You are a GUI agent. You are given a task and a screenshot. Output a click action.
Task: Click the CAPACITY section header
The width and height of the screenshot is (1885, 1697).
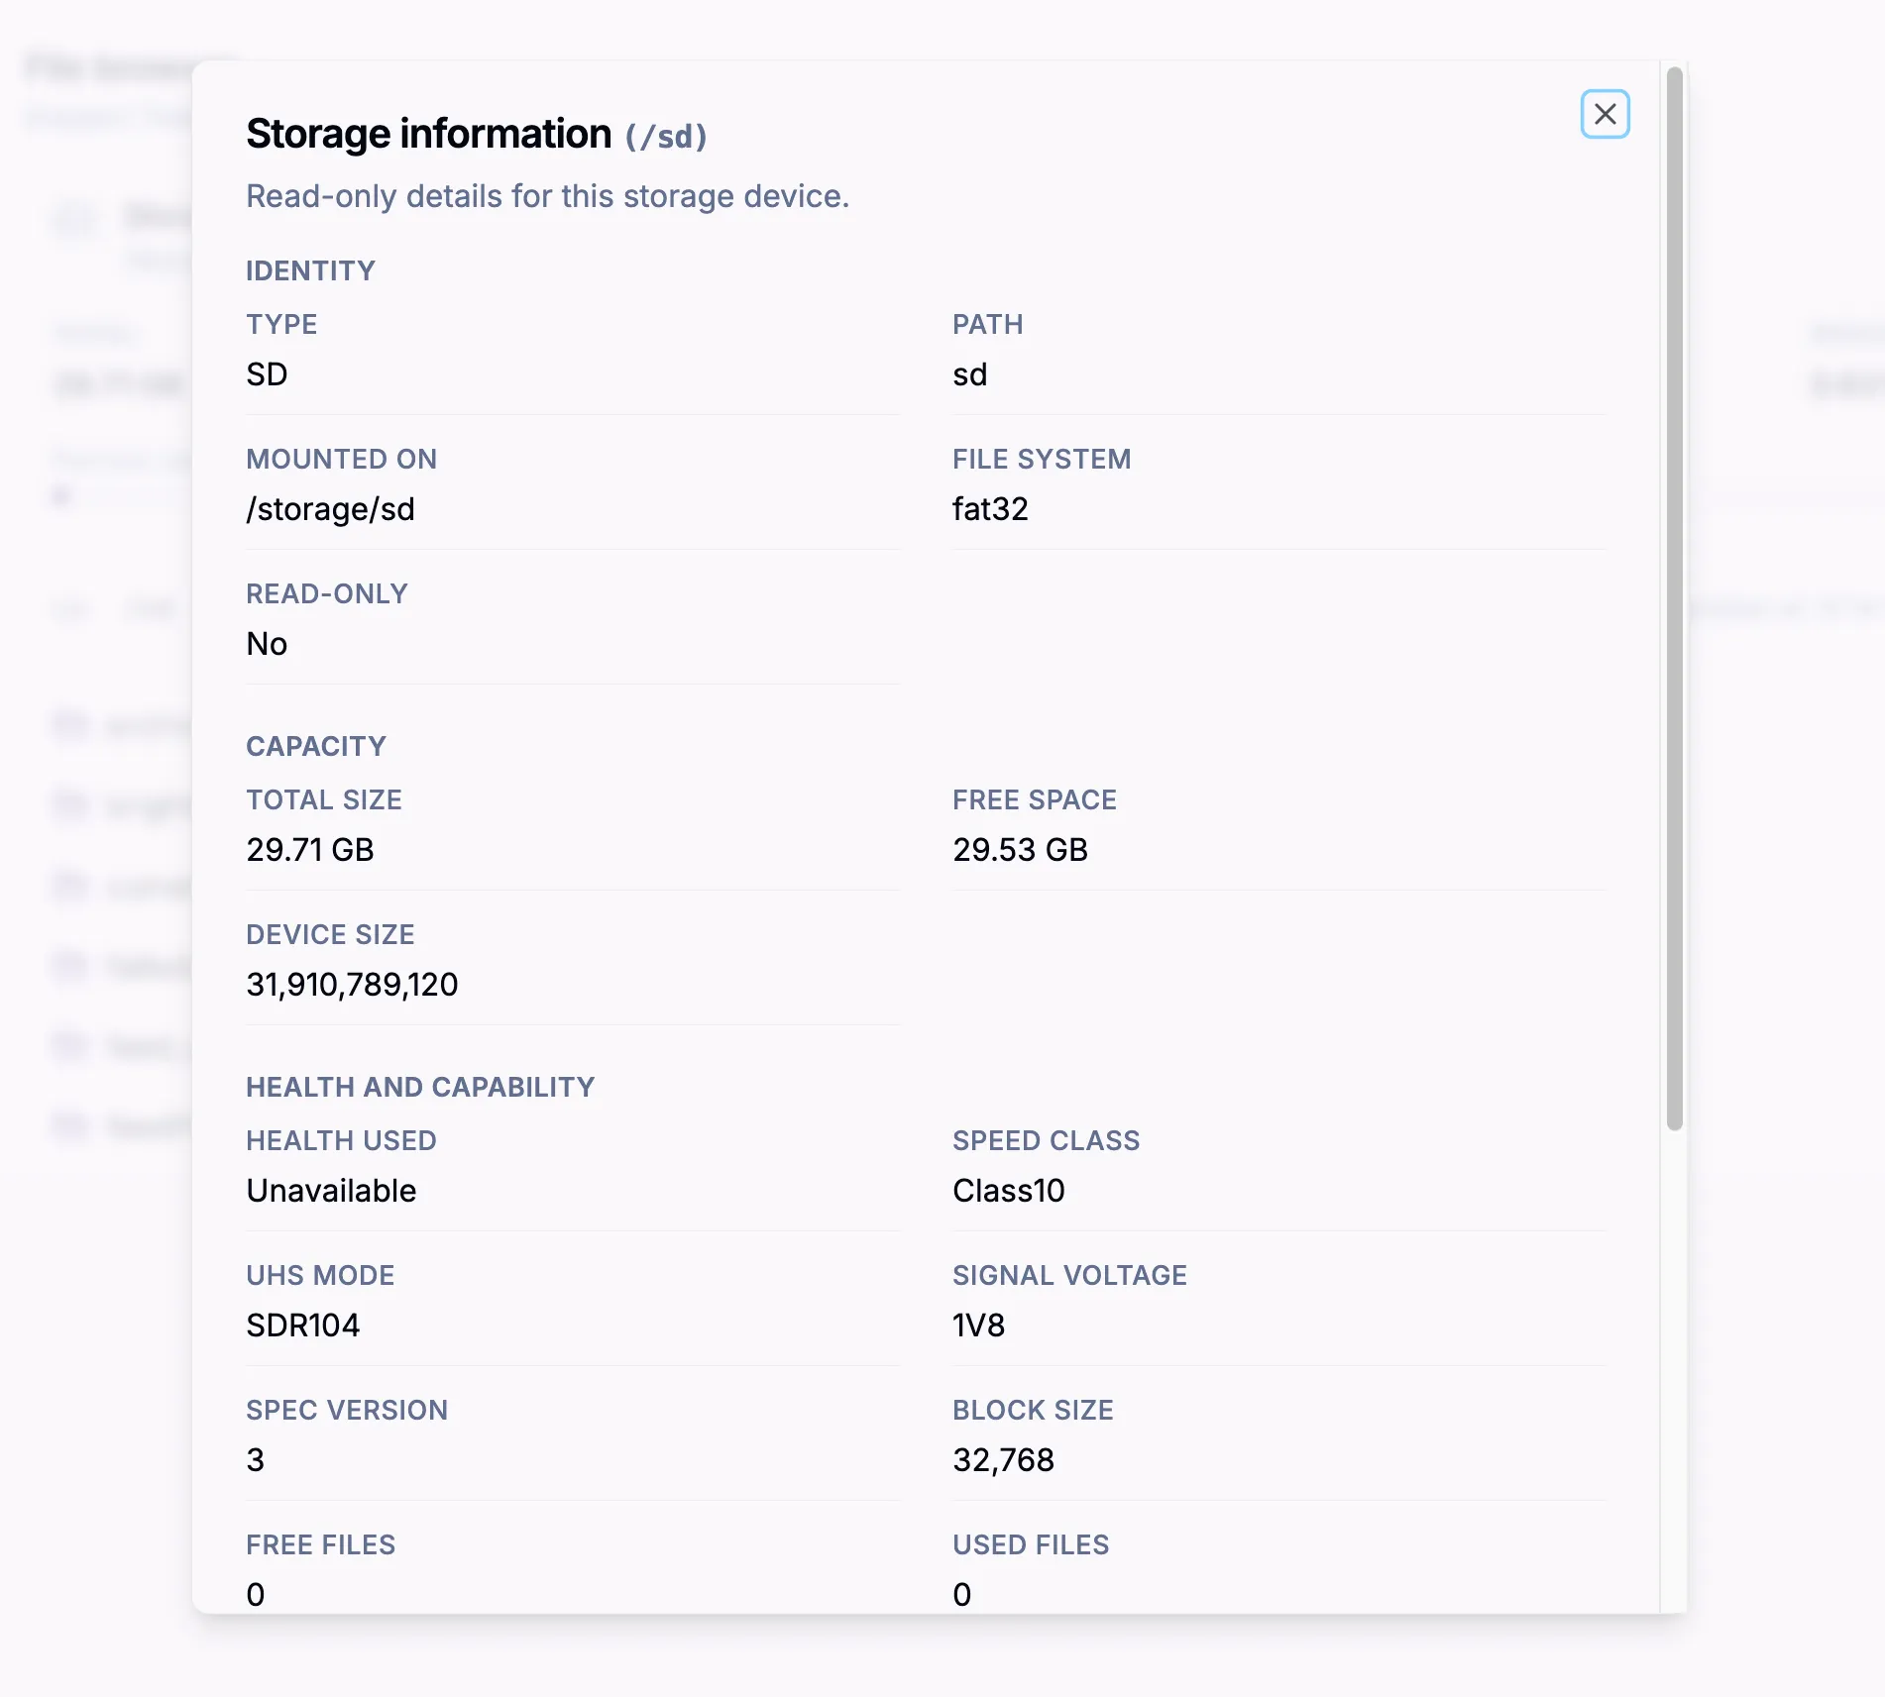[x=316, y=746]
